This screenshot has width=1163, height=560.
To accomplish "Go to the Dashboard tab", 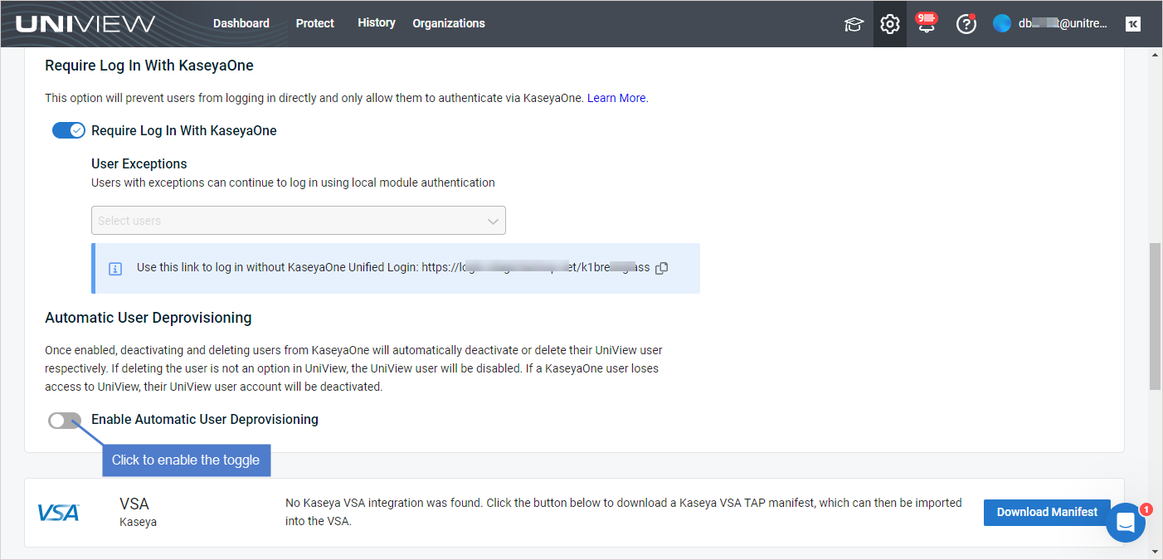I will pos(241,23).
